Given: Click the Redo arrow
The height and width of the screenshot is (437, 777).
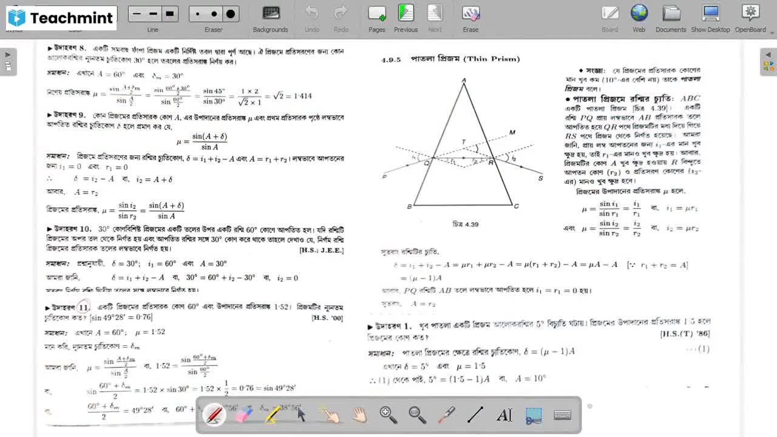Looking at the screenshot, I should coord(341,18).
